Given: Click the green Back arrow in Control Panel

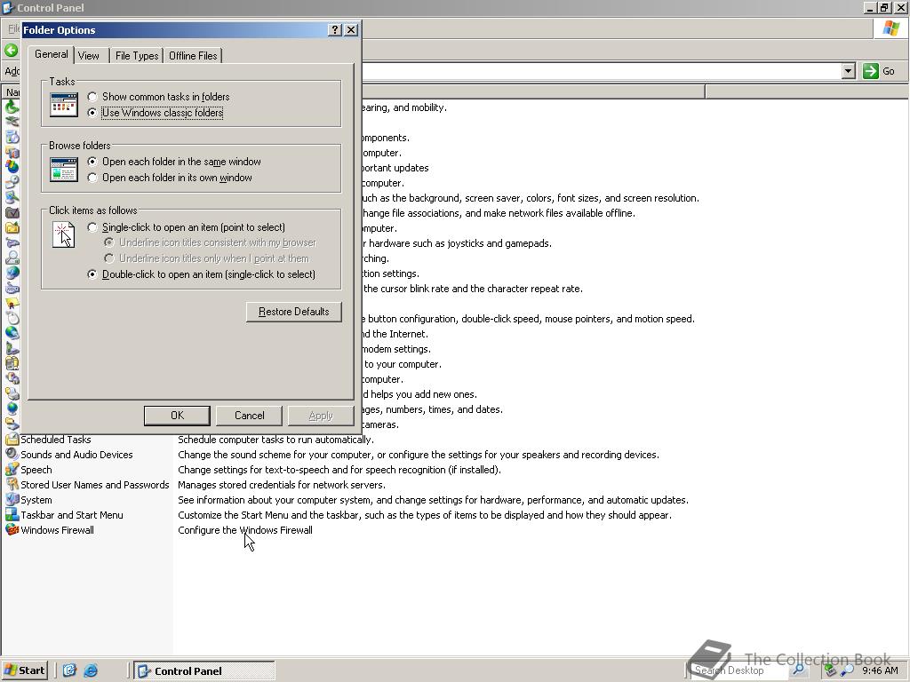Looking at the screenshot, I should click(x=11, y=51).
